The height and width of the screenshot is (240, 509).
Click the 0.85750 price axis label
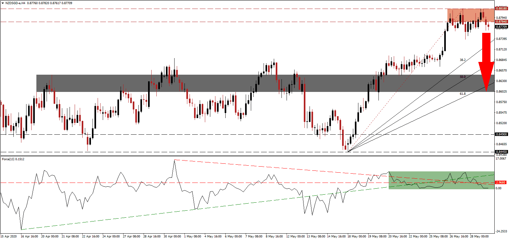[x=502, y=102]
